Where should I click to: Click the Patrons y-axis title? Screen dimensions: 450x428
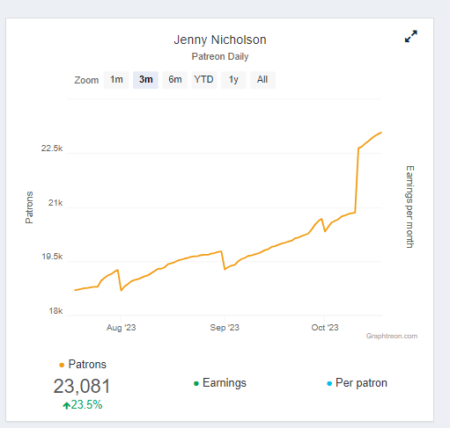[x=29, y=207]
